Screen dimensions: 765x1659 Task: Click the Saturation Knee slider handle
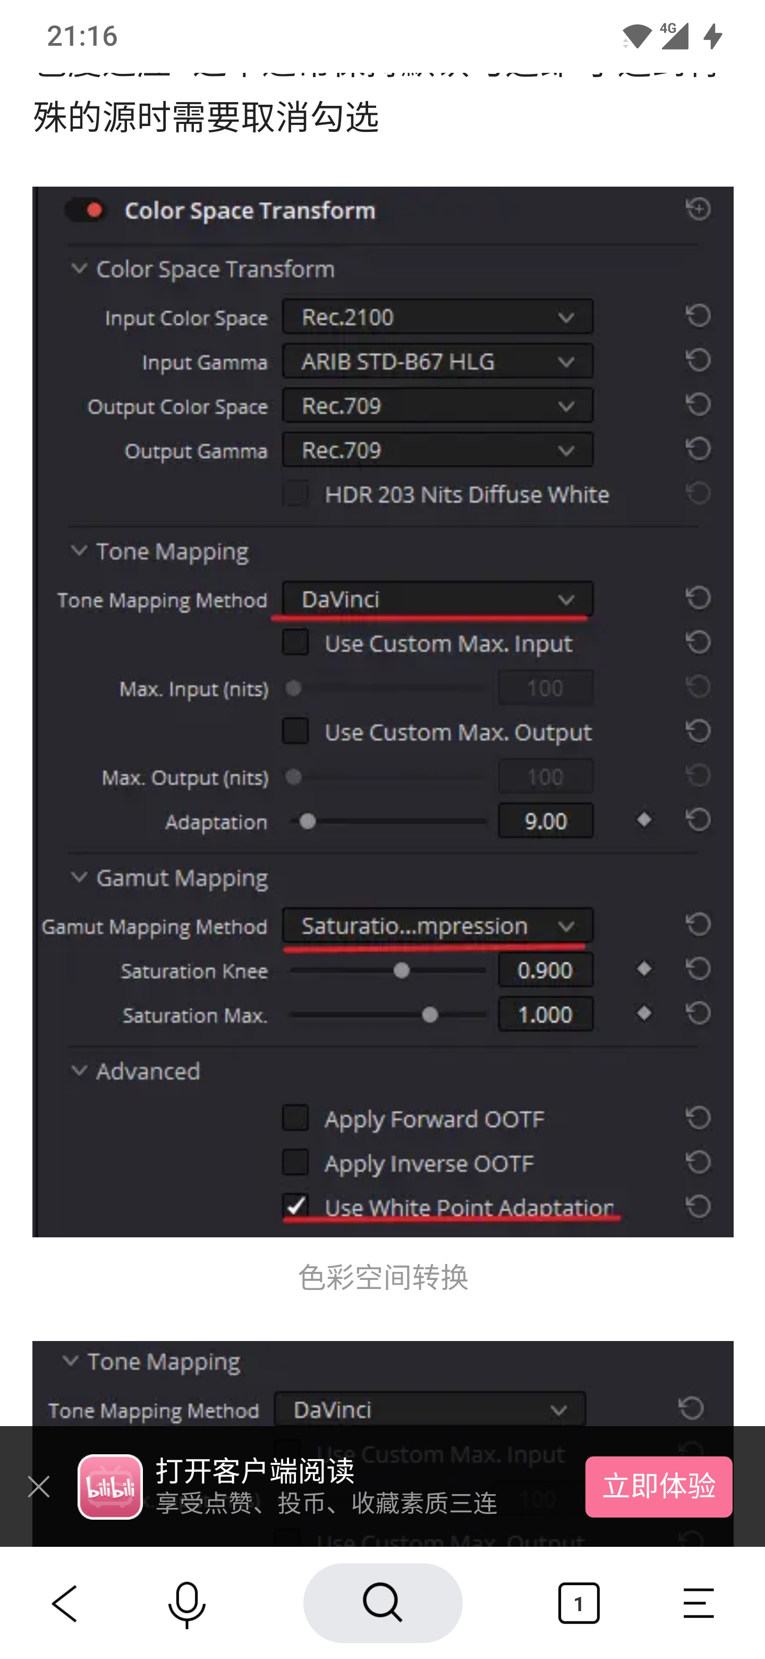tap(402, 970)
